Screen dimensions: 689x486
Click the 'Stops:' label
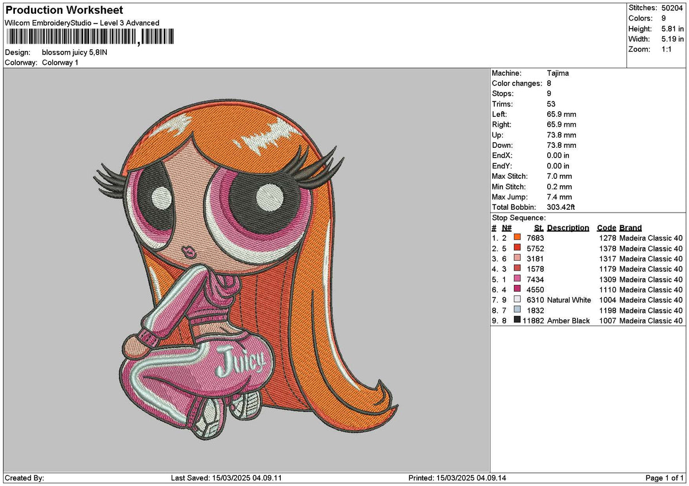[x=503, y=94]
